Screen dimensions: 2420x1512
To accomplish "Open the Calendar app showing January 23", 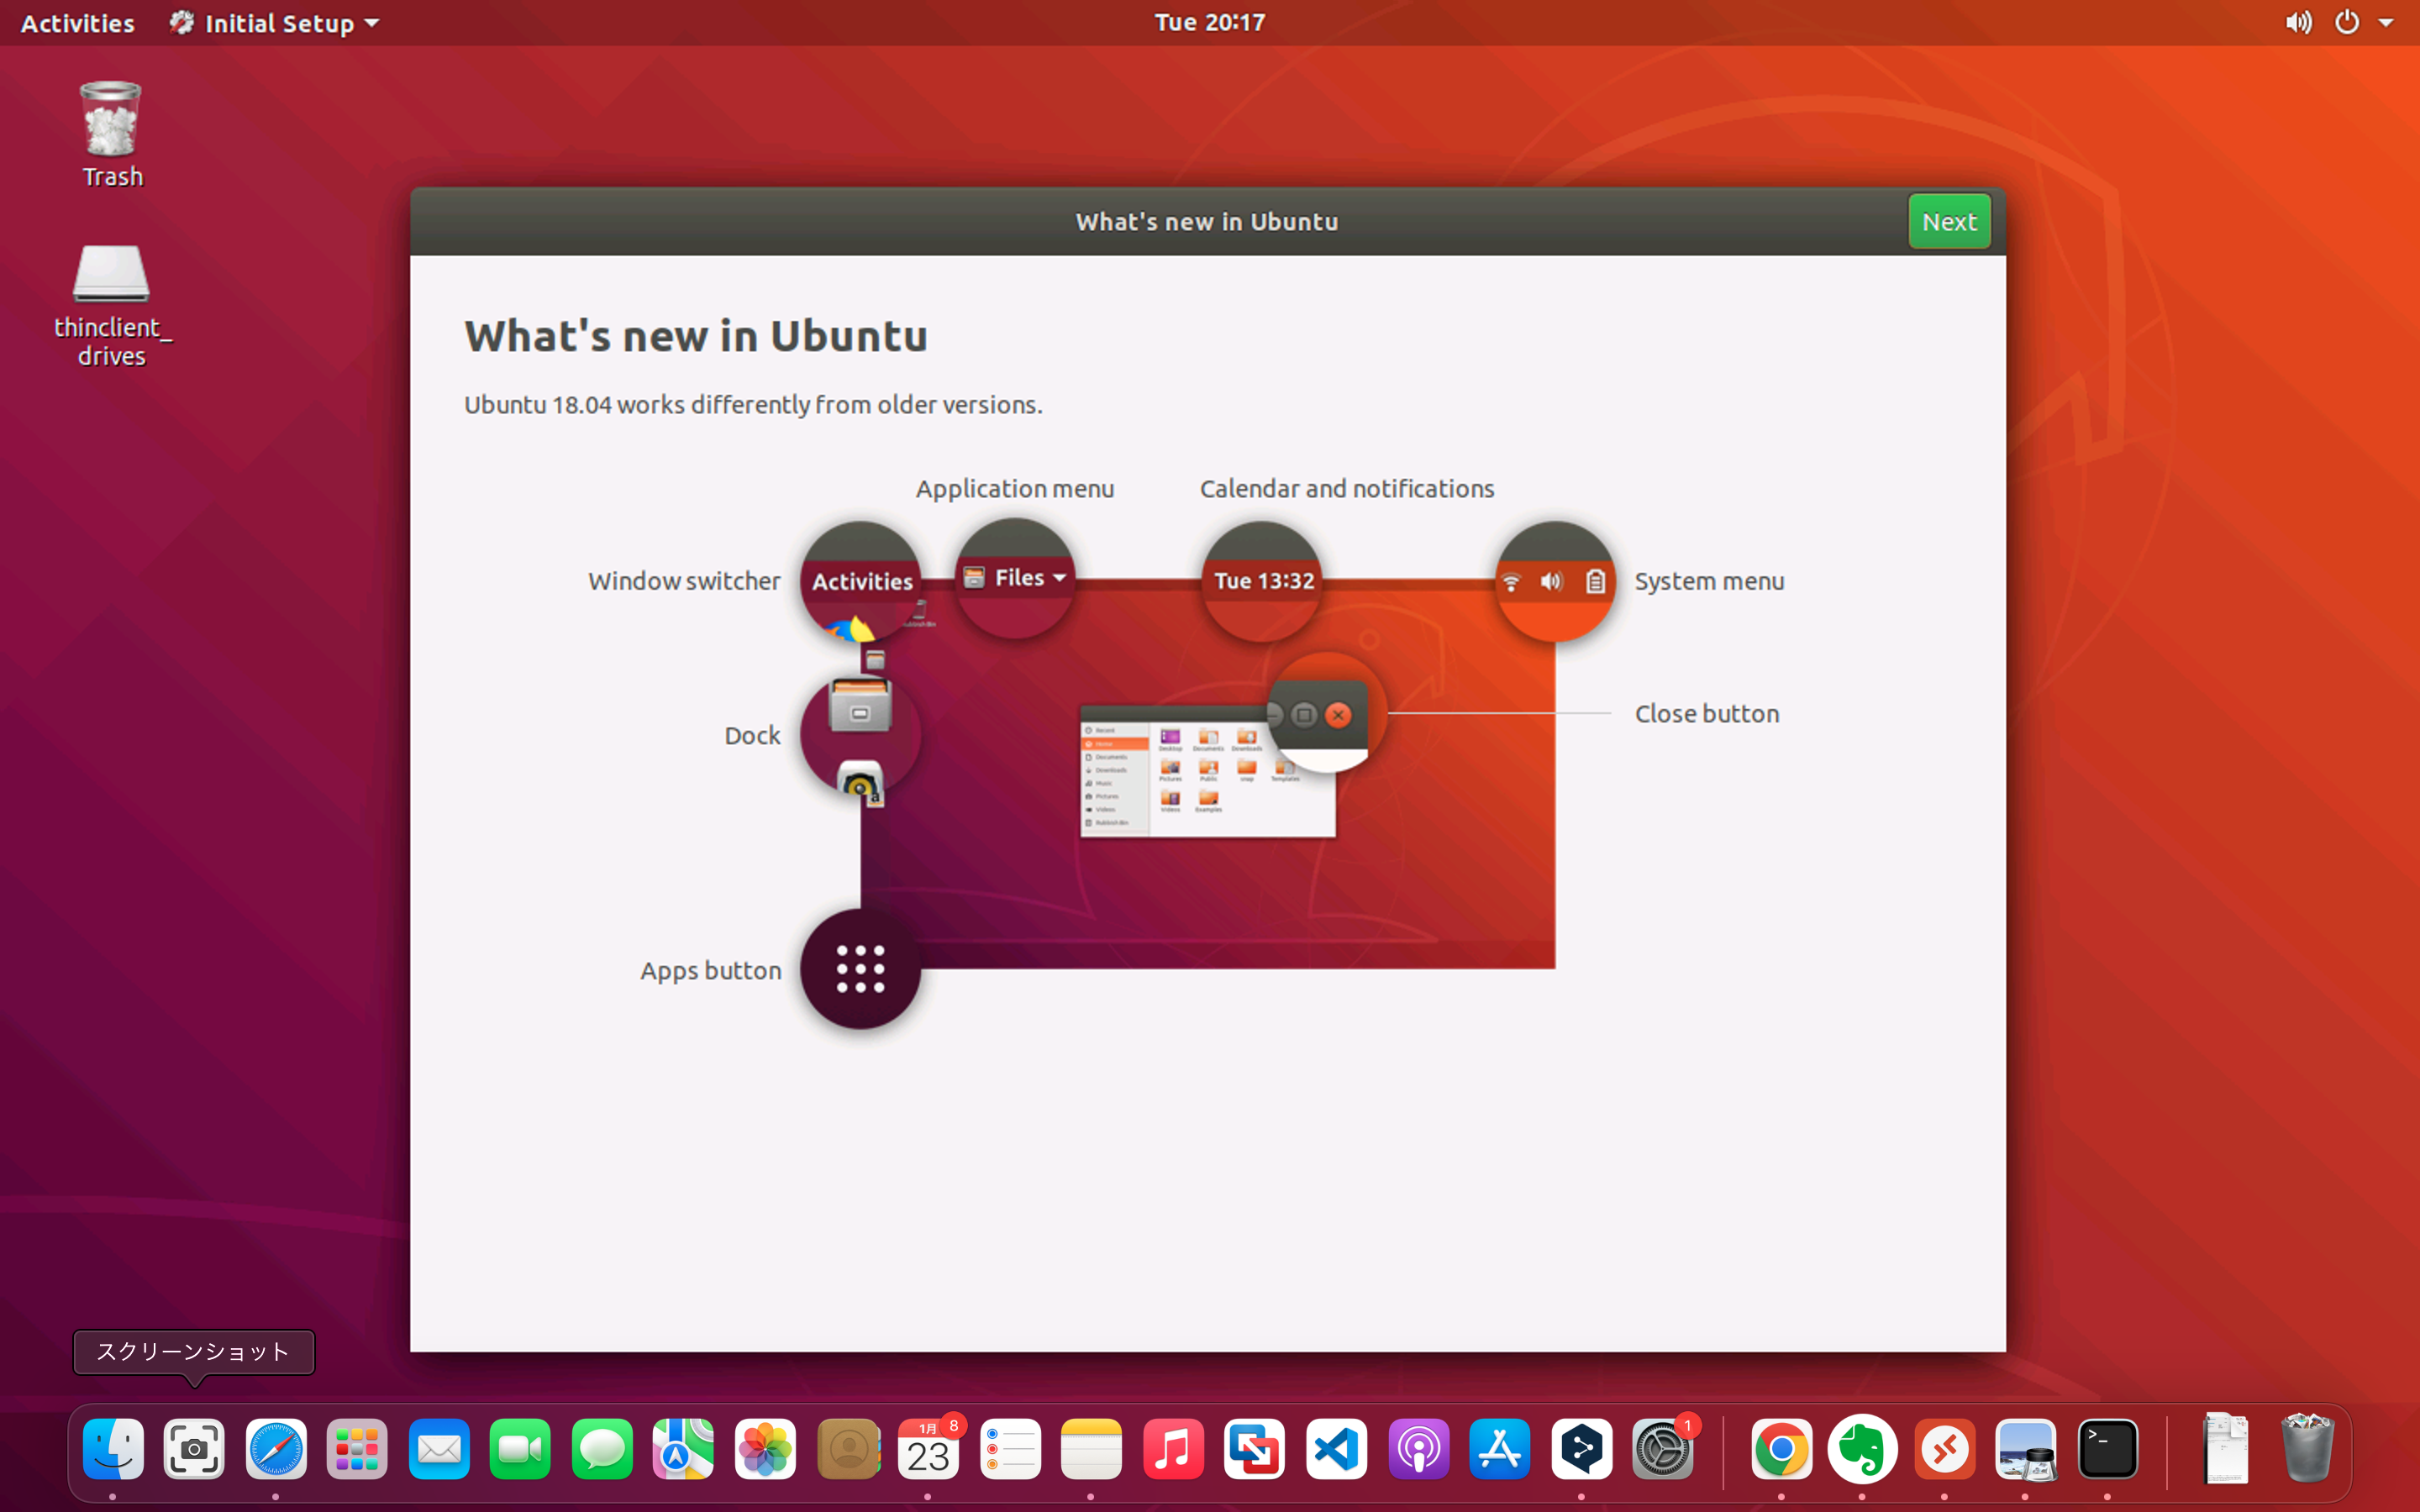I will click(x=929, y=1448).
